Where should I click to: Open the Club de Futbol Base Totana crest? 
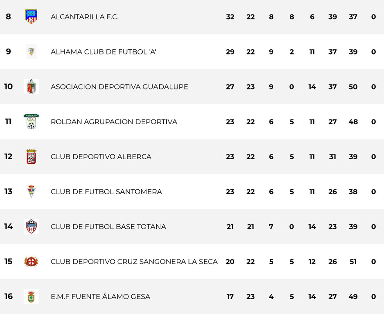[31, 226]
